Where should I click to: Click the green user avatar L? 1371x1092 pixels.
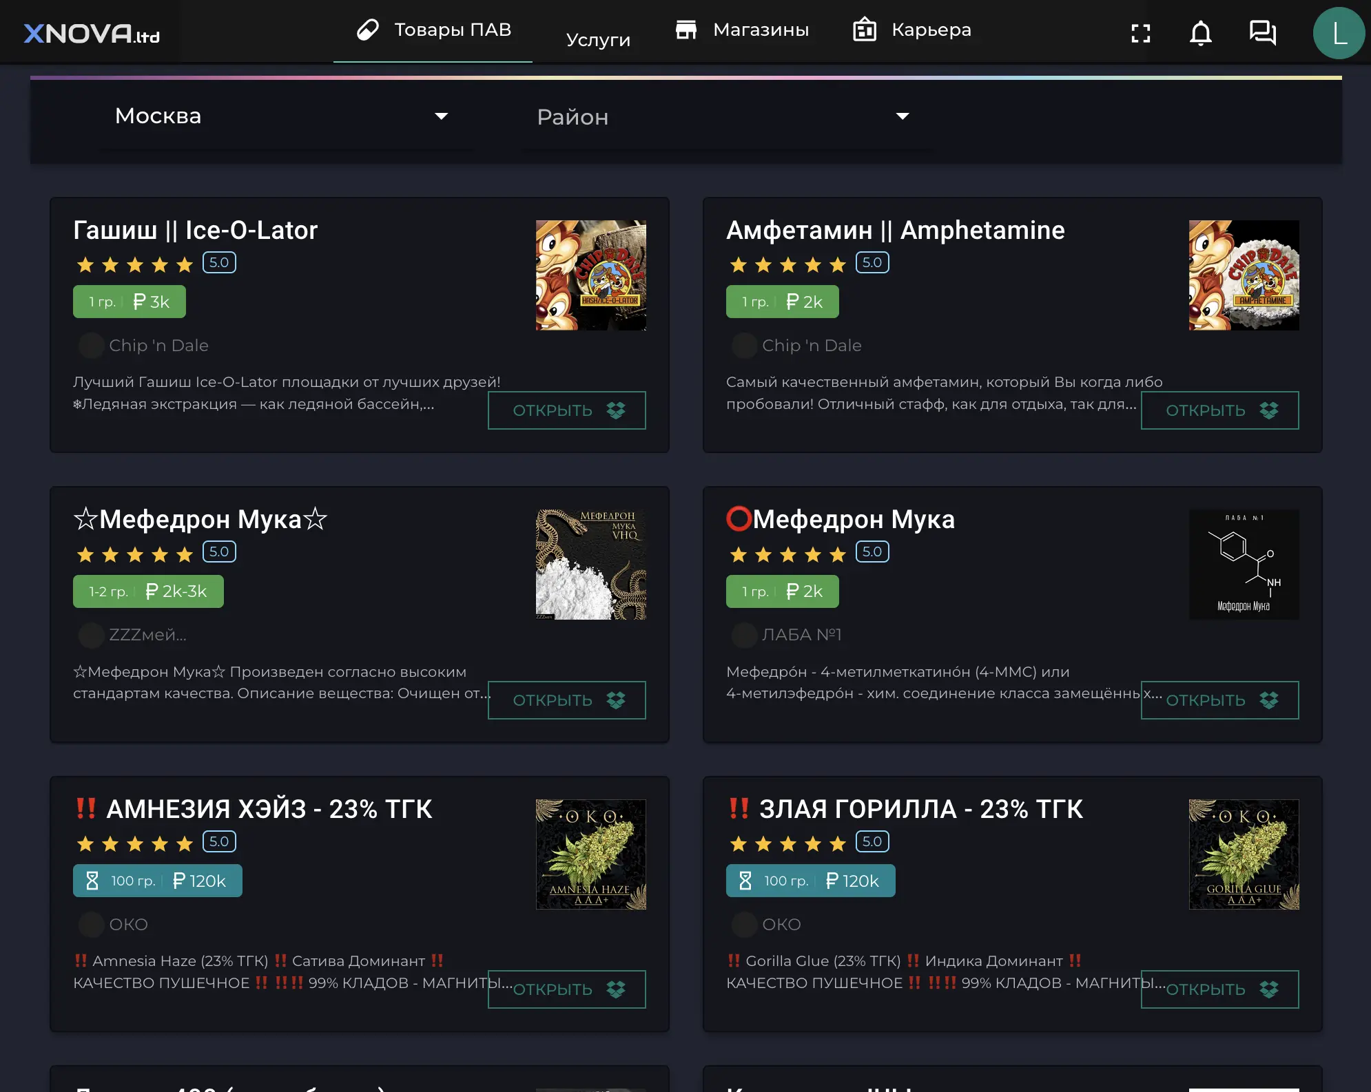1339,33
